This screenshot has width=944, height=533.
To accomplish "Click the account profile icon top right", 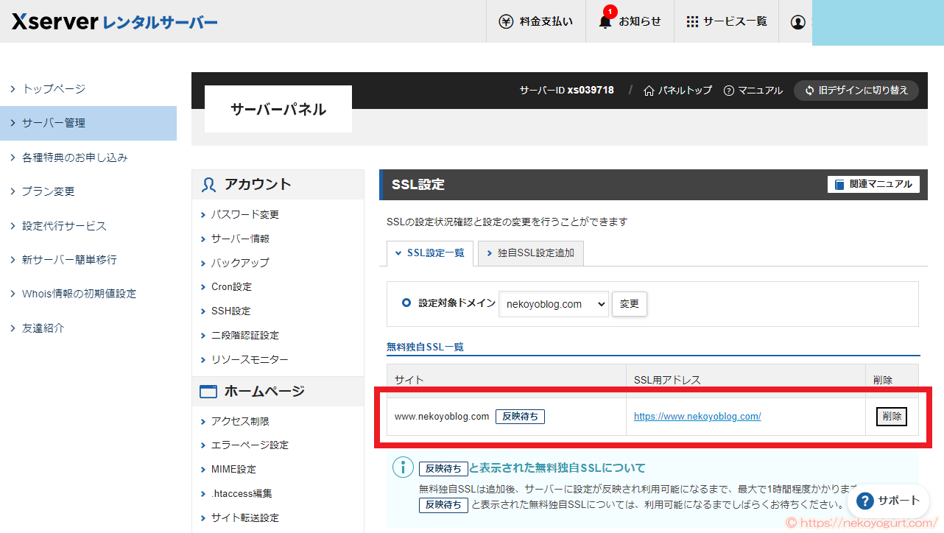I will 797,22.
